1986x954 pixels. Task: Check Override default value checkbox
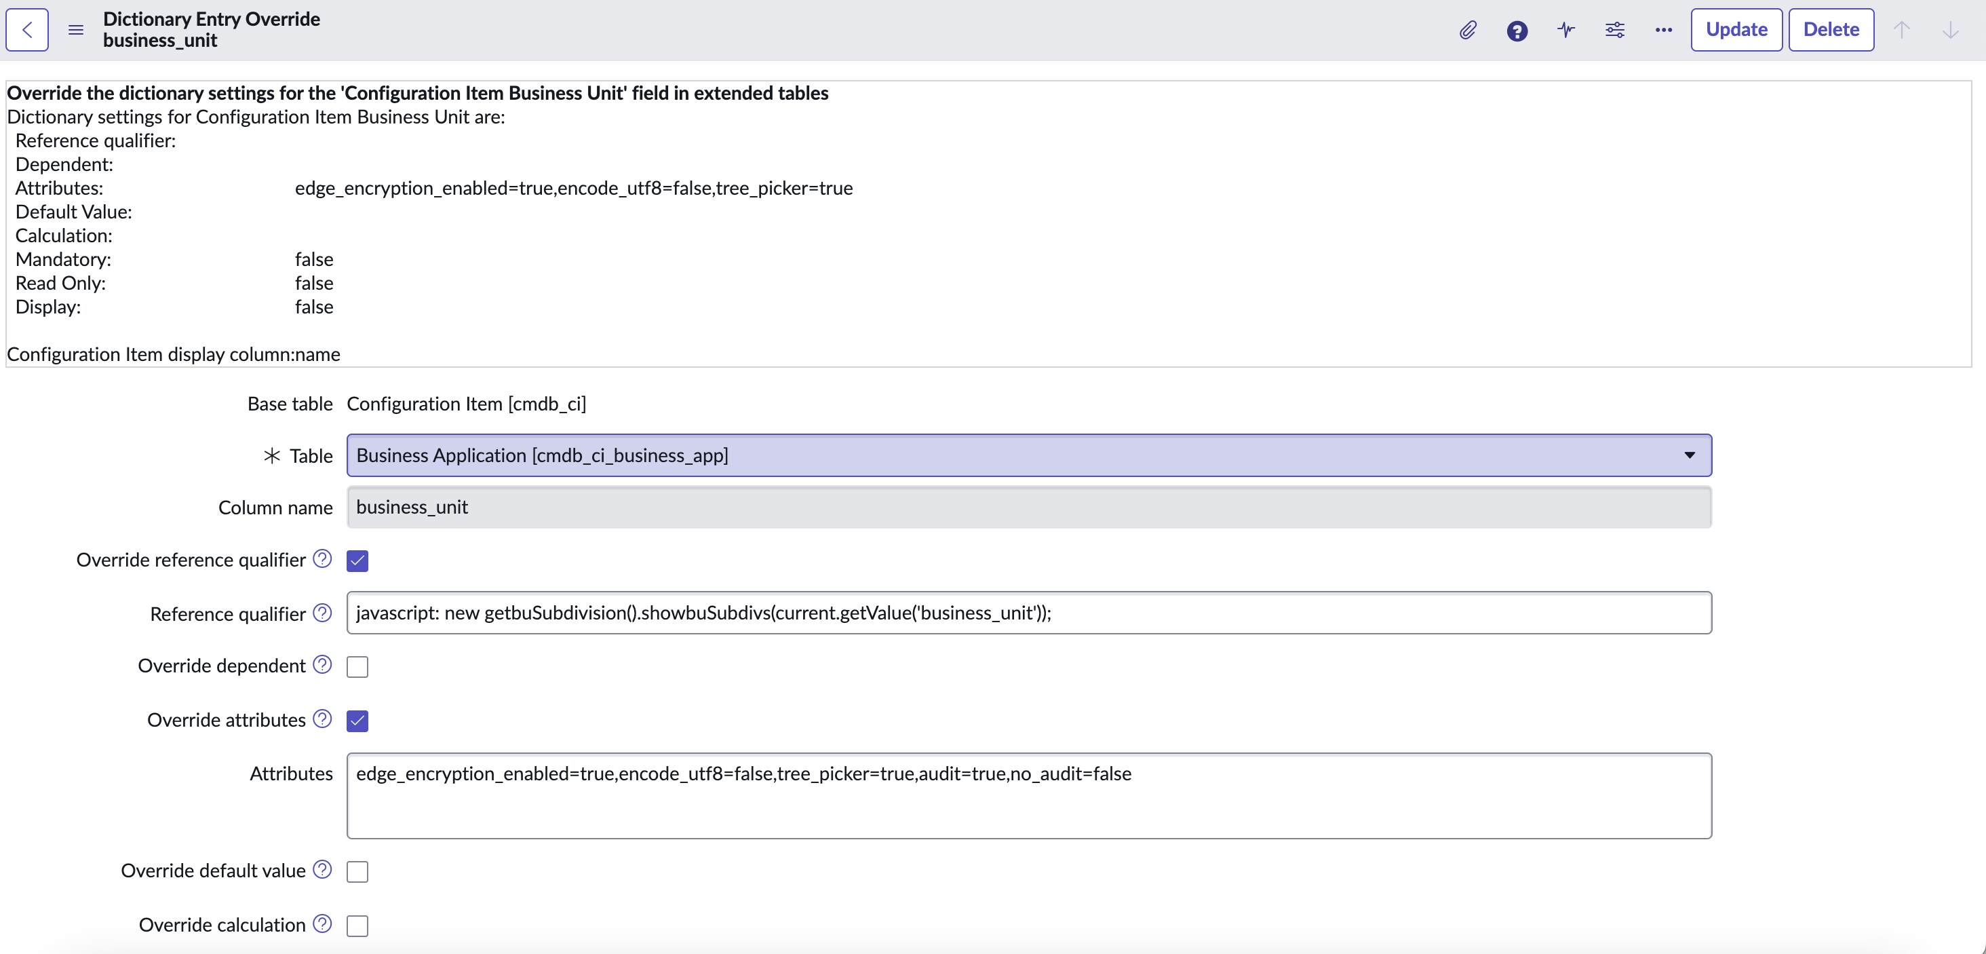point(357,871)
